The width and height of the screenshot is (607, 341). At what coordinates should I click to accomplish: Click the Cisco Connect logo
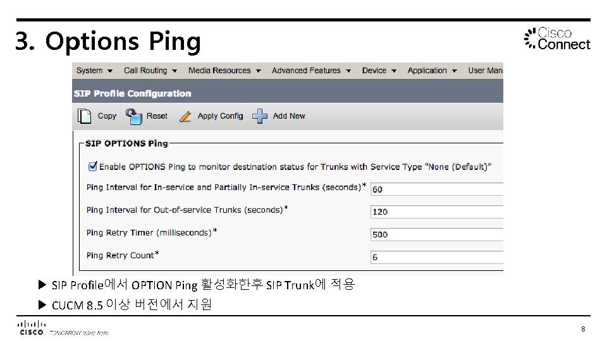point(557,39)
